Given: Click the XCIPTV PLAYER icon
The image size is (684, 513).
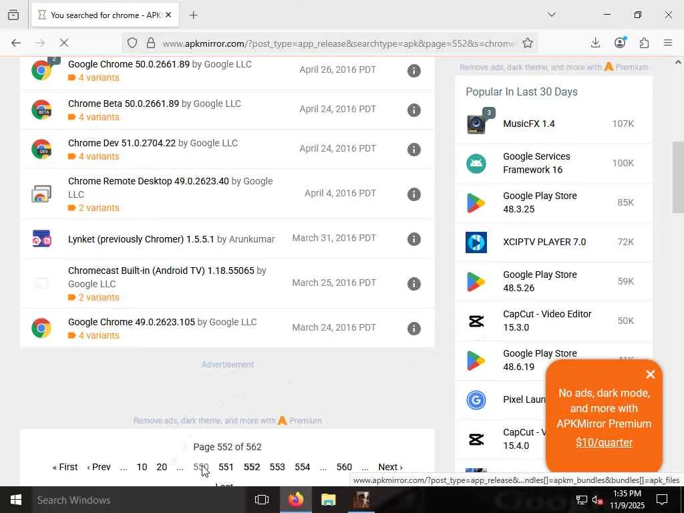Looking at the screenshot, I should (476, 242).
